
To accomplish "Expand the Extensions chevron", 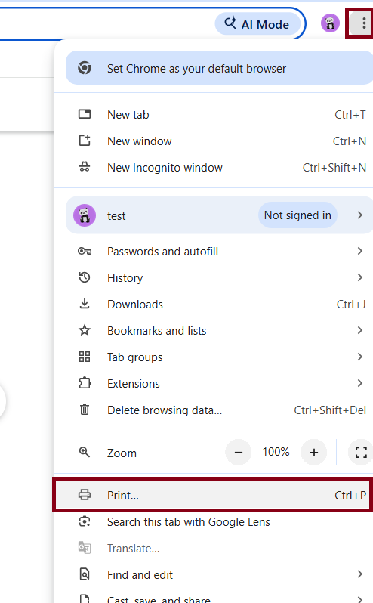I will click(x=360, y=383).
